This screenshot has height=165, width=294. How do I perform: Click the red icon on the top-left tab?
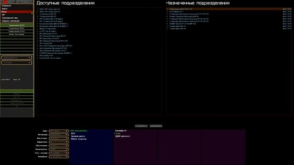pyautogui.click(x=5, y=2)
